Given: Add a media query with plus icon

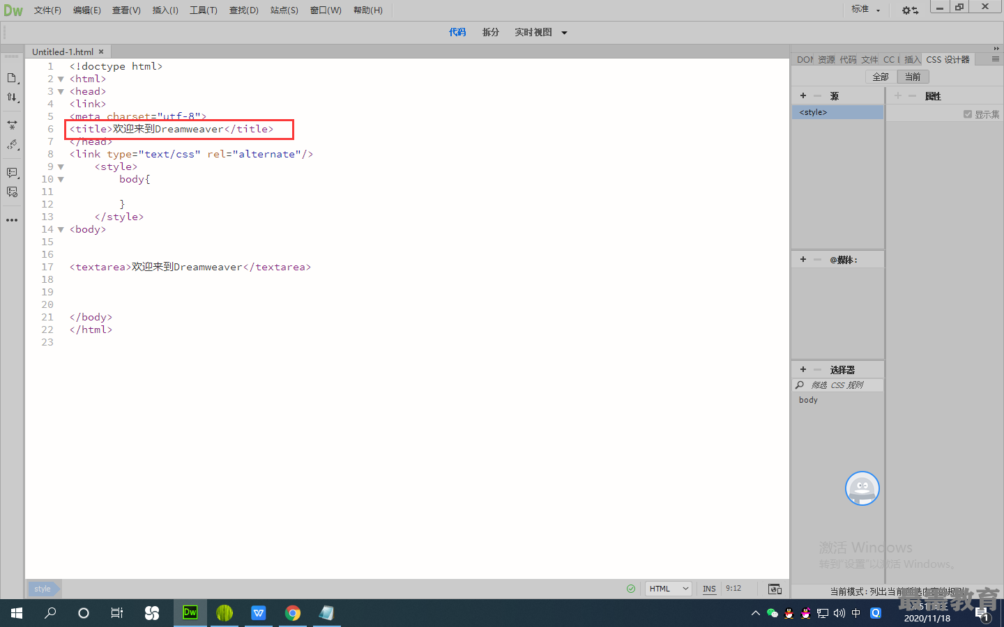Looking at the screenshot, I should 803,260.
